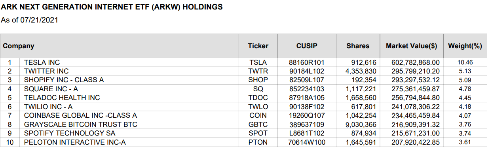Click the SPOT ticker cell
This screenshot has width=488, height=147.
point(258,133)
